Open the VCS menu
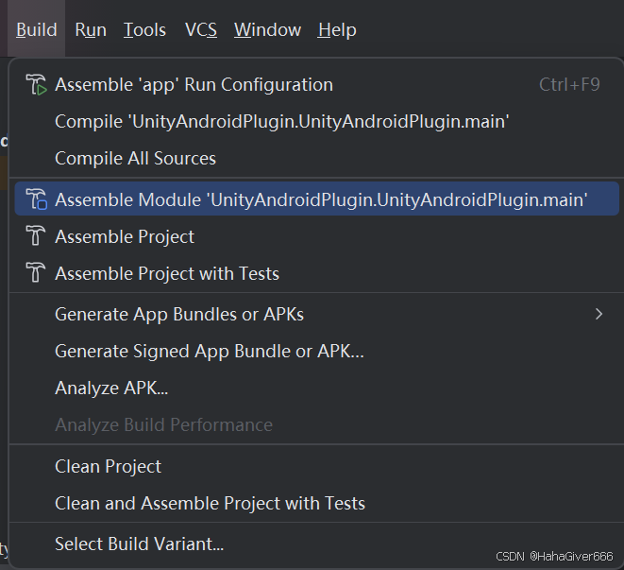Screen dimensions: 624x570 [x=201, y=30]
